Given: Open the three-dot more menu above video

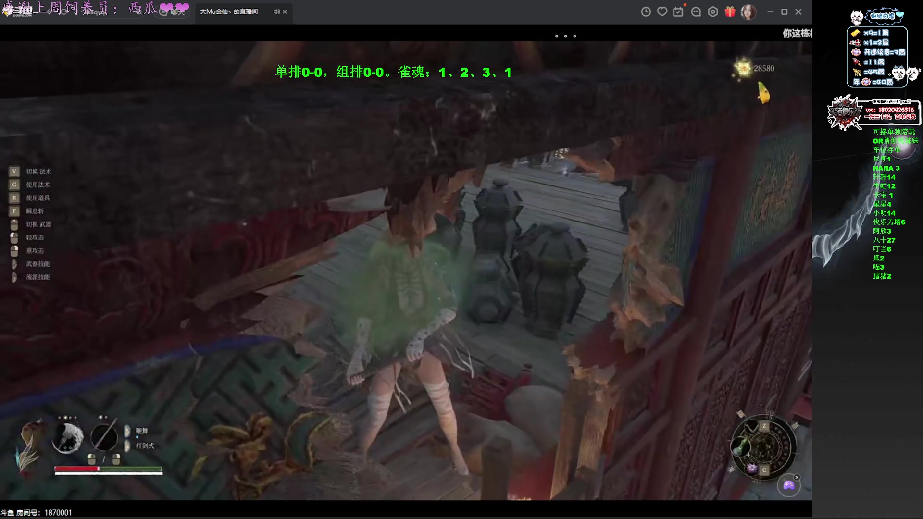Looking at the screenshot, I should (x=565, y=36).
